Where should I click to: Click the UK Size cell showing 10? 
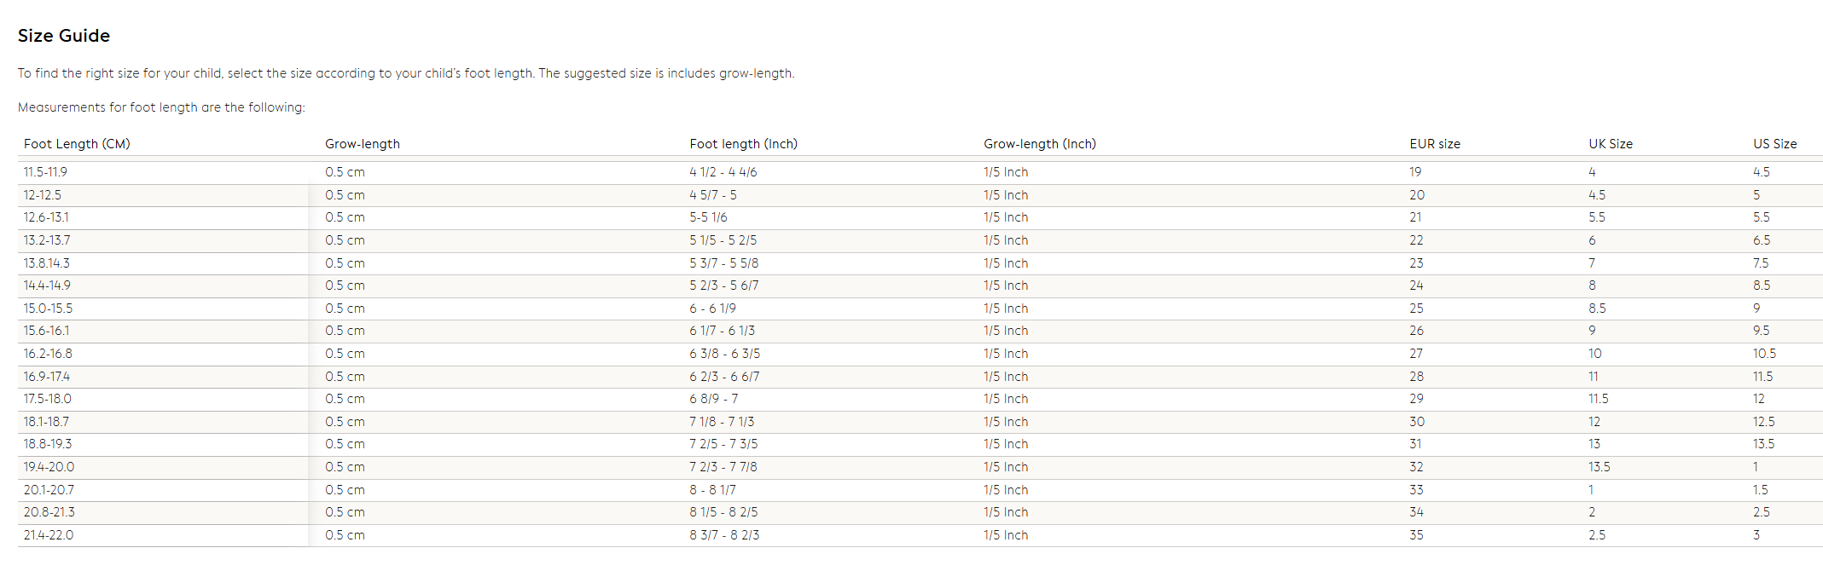pyautogui.click(x=1594, y=354)
